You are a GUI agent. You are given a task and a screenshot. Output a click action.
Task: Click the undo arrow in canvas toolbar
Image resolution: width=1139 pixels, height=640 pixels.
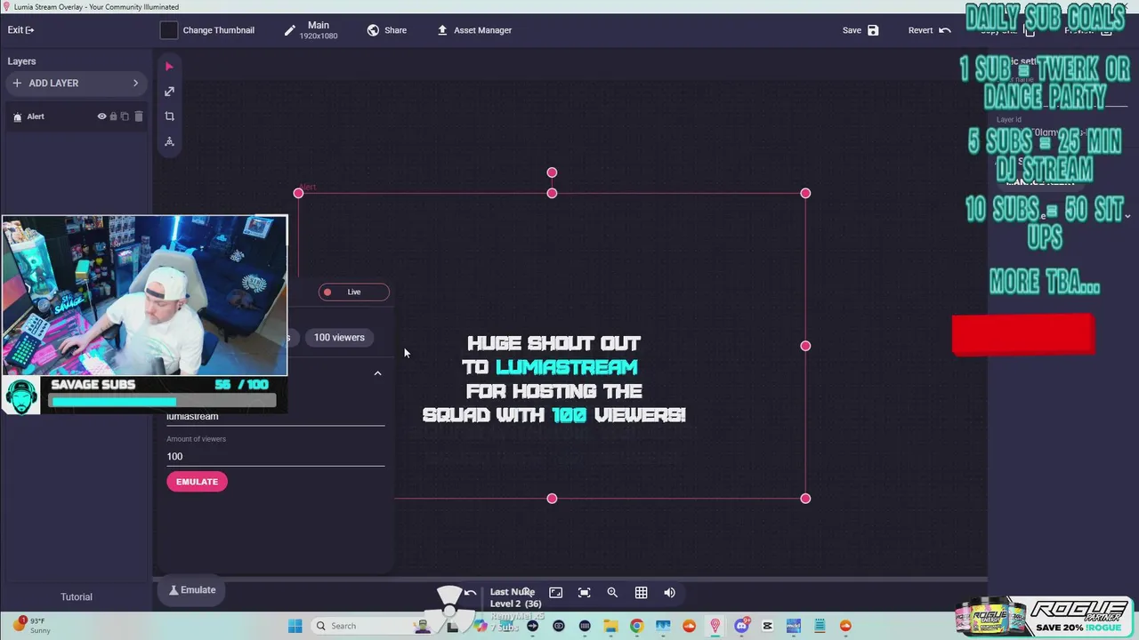click(470, 593)
